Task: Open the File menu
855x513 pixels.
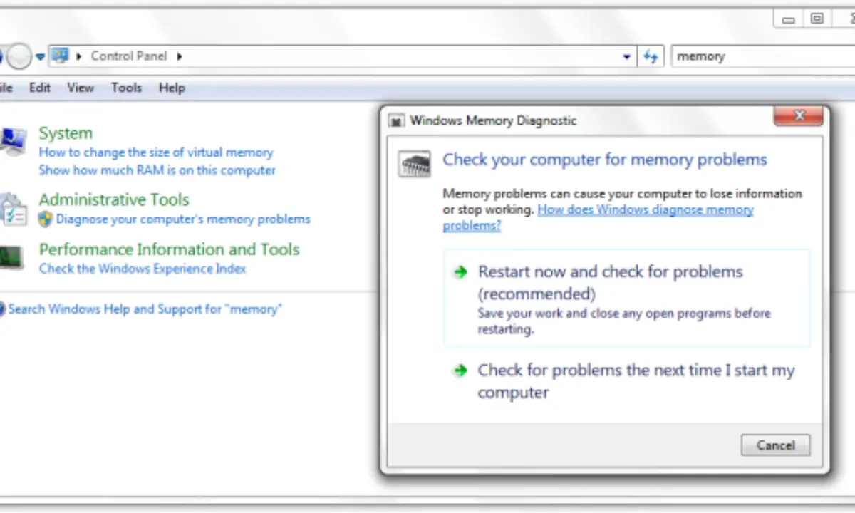Action: point(6,88)
